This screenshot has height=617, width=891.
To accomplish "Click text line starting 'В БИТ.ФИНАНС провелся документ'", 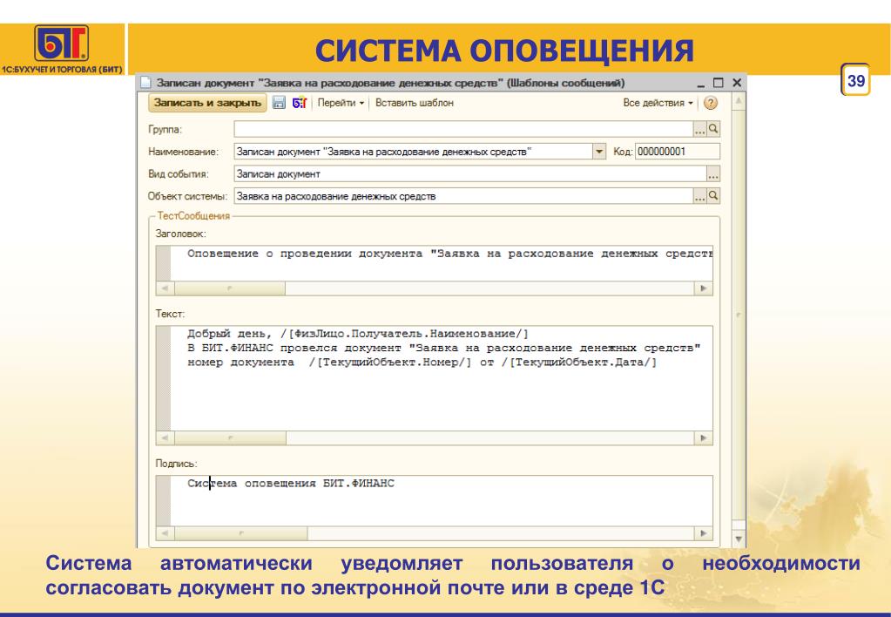I will [x=444, y=348].
